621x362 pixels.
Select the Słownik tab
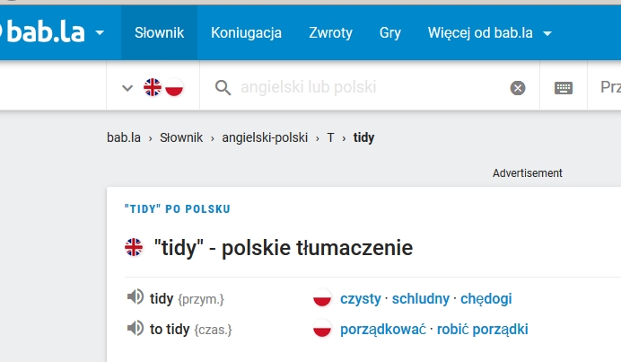pos(159,33)
